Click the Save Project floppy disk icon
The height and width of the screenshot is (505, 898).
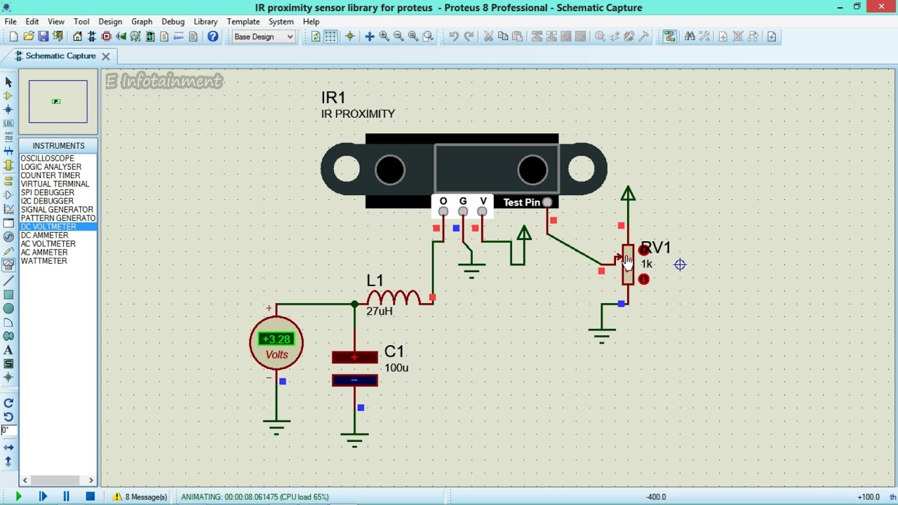click(43, 36)
